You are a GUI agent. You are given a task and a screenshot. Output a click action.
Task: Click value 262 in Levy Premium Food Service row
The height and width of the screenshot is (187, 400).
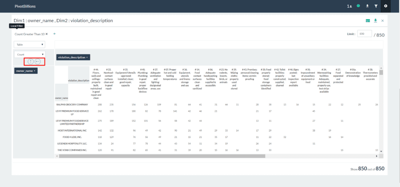pos(100,111)
